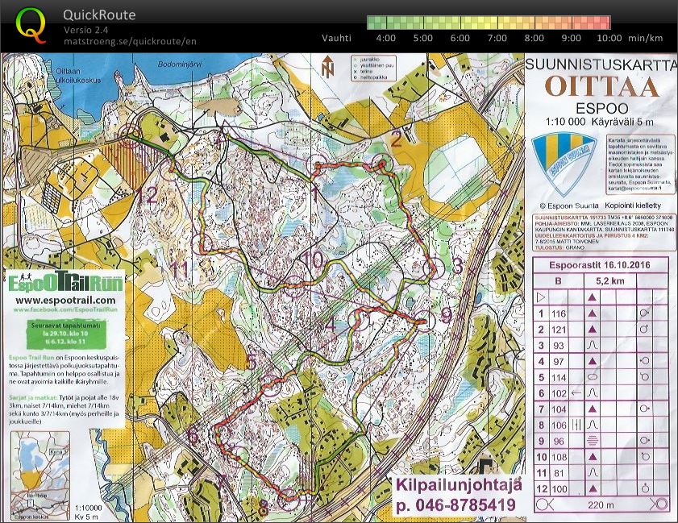
Task: Click control code 81 in the table
Action: click(x=559, y=473)
